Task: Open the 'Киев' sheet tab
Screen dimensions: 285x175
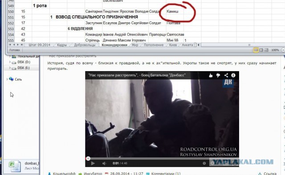Action: tap(173, 45)
